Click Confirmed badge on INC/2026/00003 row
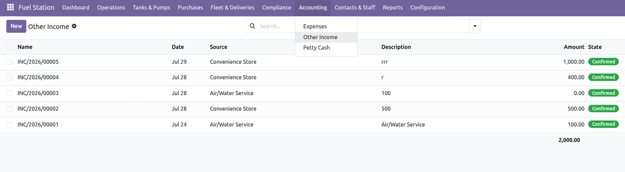The height and width of the screenshot is (172, 625). pyautogui.click(x=603, y=93)
